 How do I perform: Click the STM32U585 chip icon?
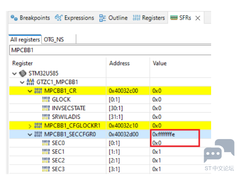click(23, 73)
